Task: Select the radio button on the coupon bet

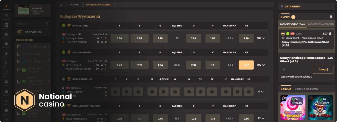Action: click(283, 34)
